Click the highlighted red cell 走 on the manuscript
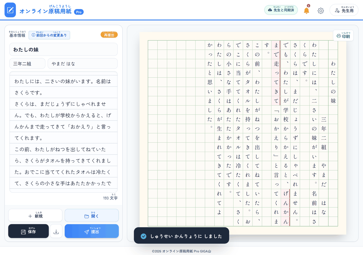The height and width of the screenshot is (255, 363). (276, 64)
